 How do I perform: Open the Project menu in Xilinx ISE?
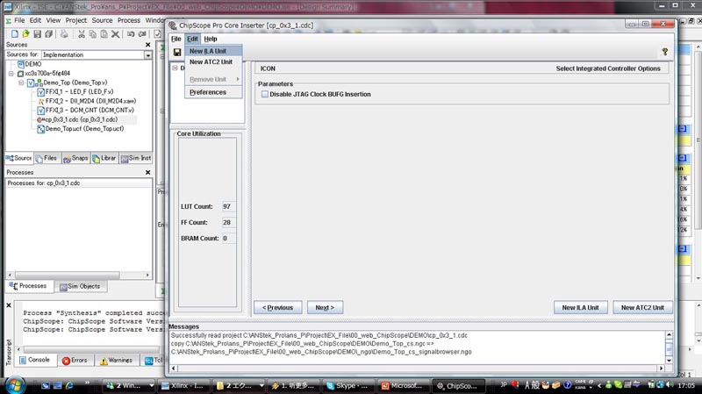[76, 20]
